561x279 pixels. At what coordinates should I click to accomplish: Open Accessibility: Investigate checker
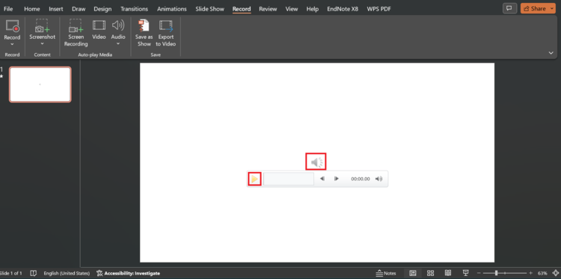point(129,273)
